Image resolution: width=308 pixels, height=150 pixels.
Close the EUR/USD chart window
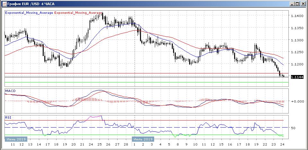coord(303,4)
